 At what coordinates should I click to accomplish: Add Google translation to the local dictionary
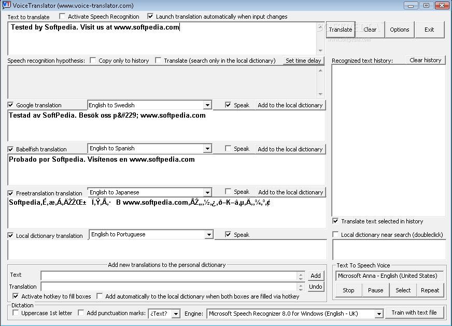click(x=290, y=105)
